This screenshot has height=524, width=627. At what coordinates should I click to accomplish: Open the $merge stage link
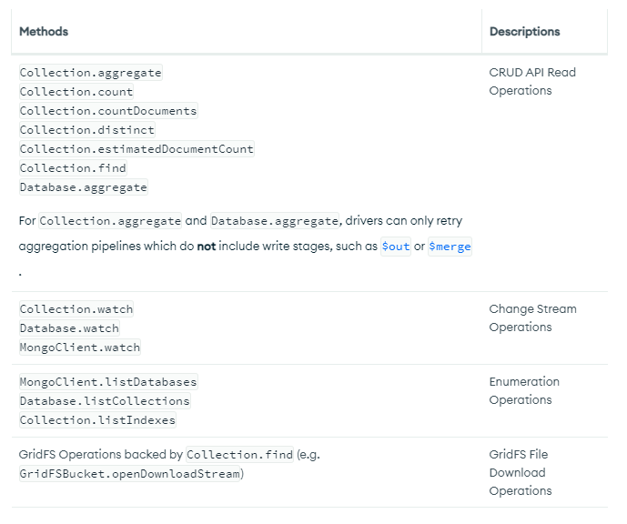point(450,247)
